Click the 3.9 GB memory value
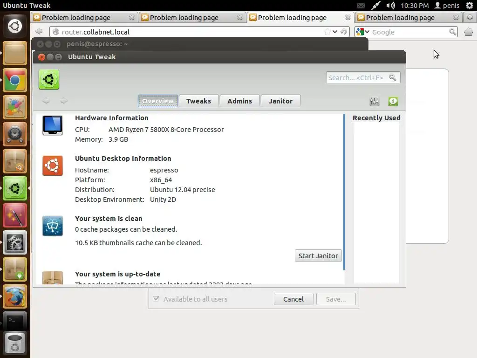Viewport: 477px width, 358px height. (118, 139)
